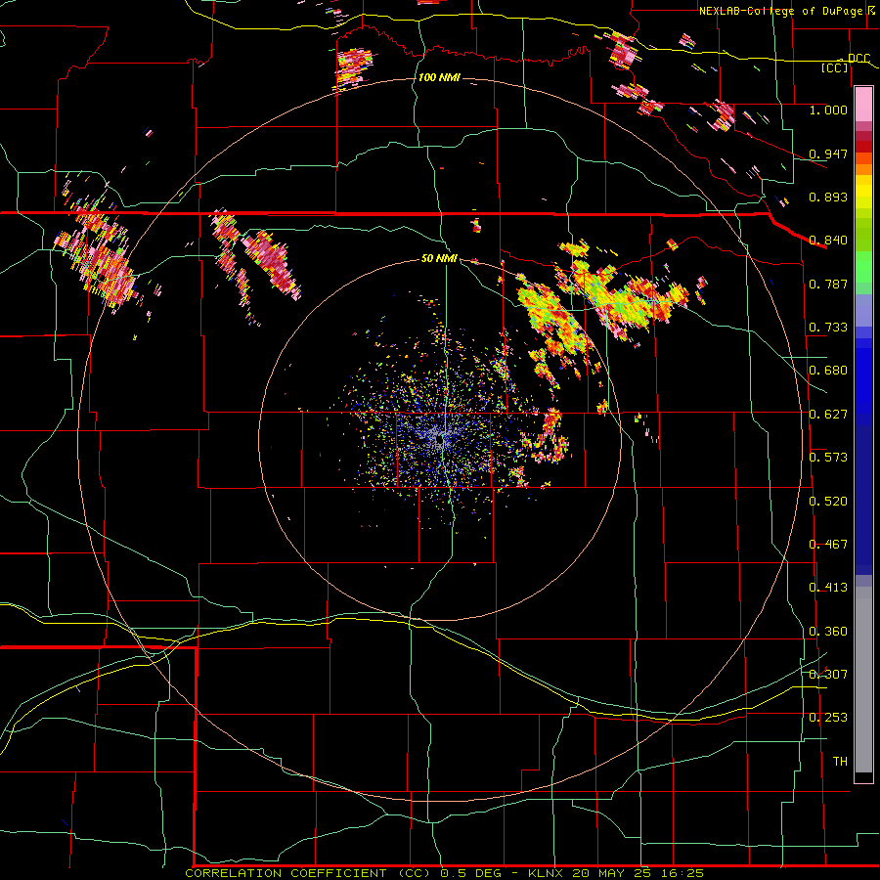This screenshot has width=880, height=880.
Task: Click the 20 MAY 25 date text
Action: point(611,873)
